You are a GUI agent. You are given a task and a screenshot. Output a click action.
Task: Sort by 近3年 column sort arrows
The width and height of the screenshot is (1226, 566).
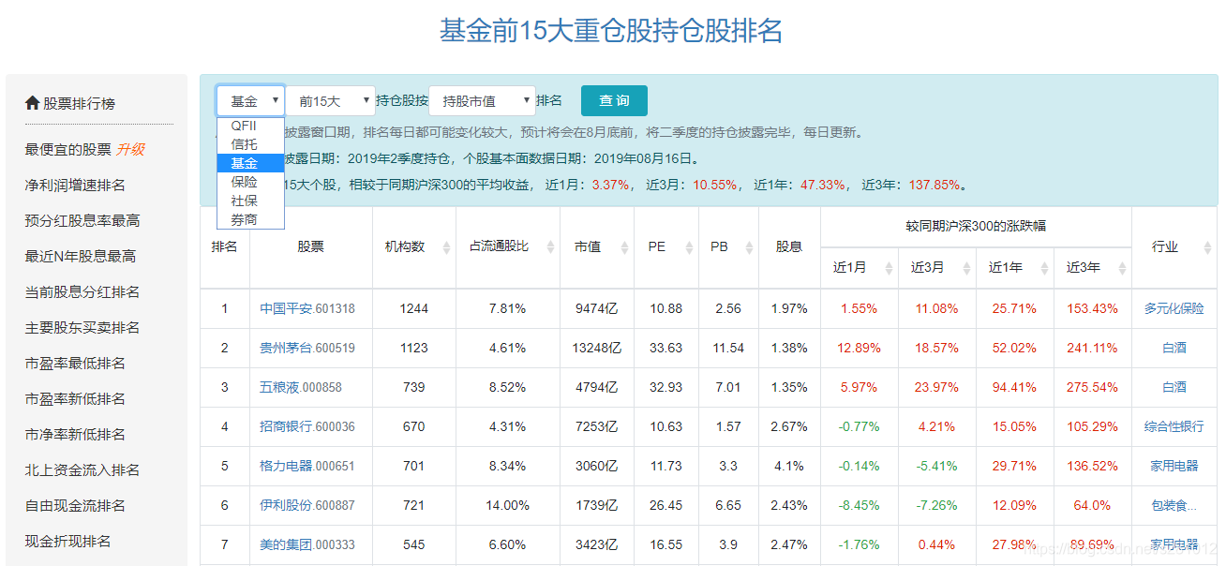tap(1122, 268)
